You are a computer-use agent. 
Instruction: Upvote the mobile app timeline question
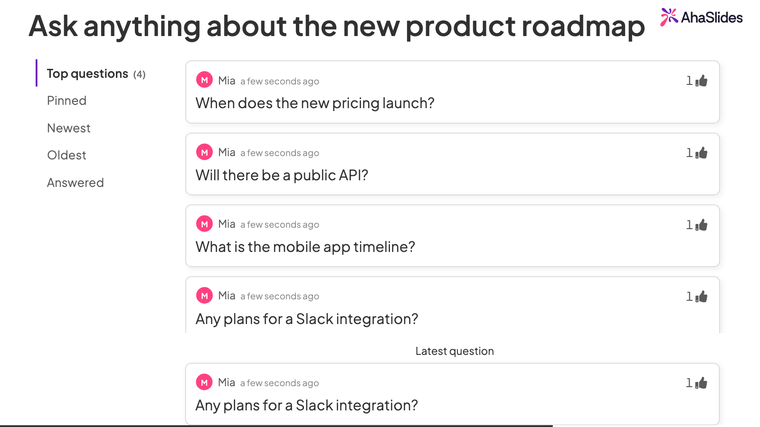pos(701,225)
